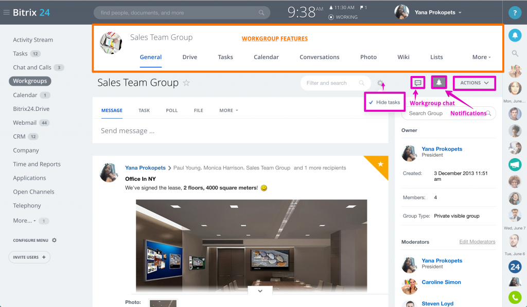
Task: Click the plus icon on Invite Users
Action: tap(44, 257)
